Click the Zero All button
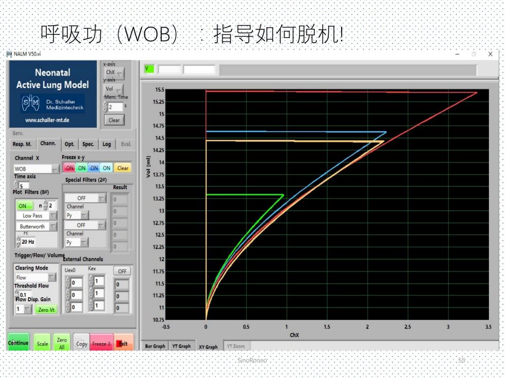The image size is (505, 378). pyautogui.click(x=62, y=344)
